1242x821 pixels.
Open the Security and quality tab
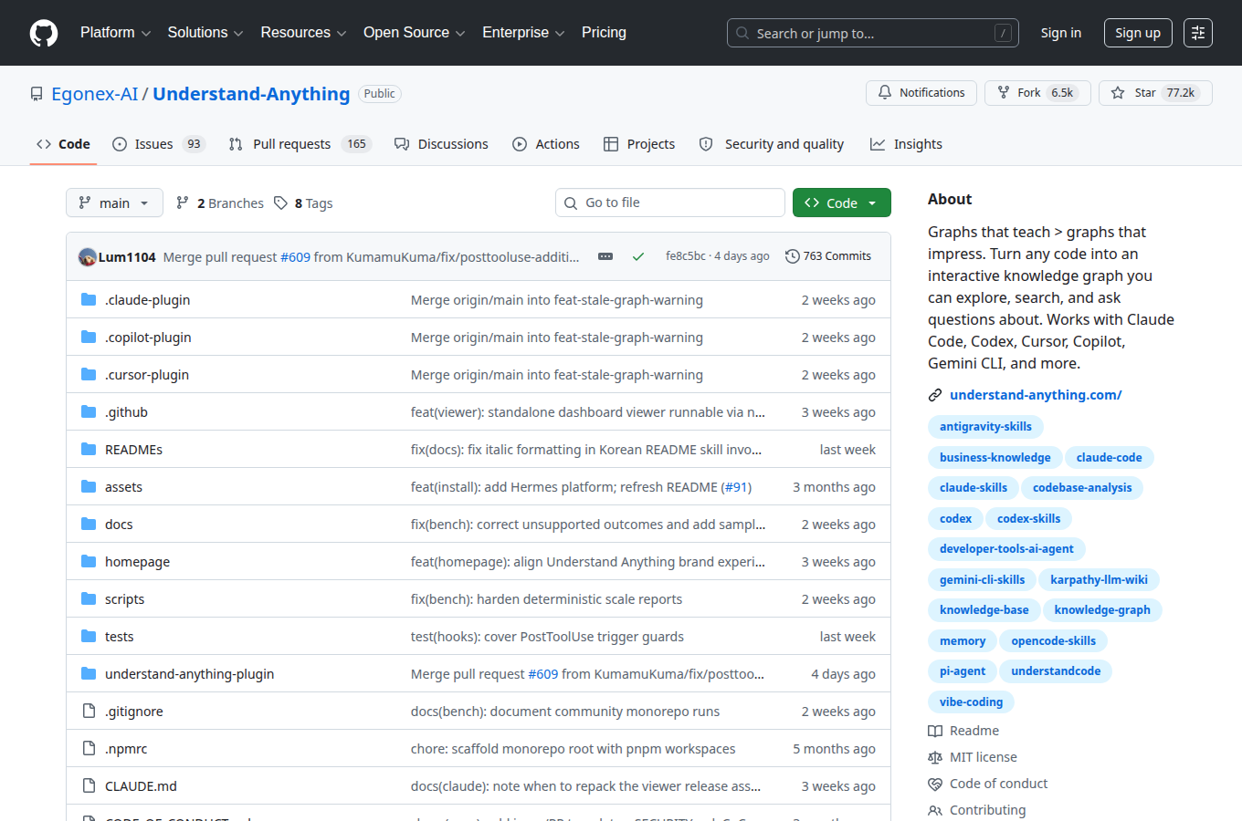pyautogui.click(x=772, y=144)
